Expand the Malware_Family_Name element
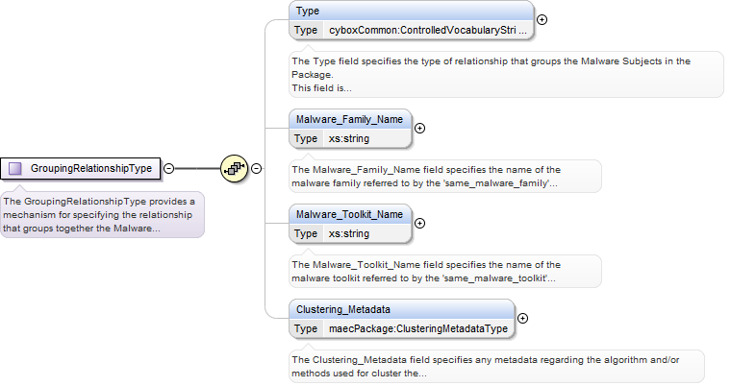731x386 pixels. pyautogui.click(x=419, y=128)
